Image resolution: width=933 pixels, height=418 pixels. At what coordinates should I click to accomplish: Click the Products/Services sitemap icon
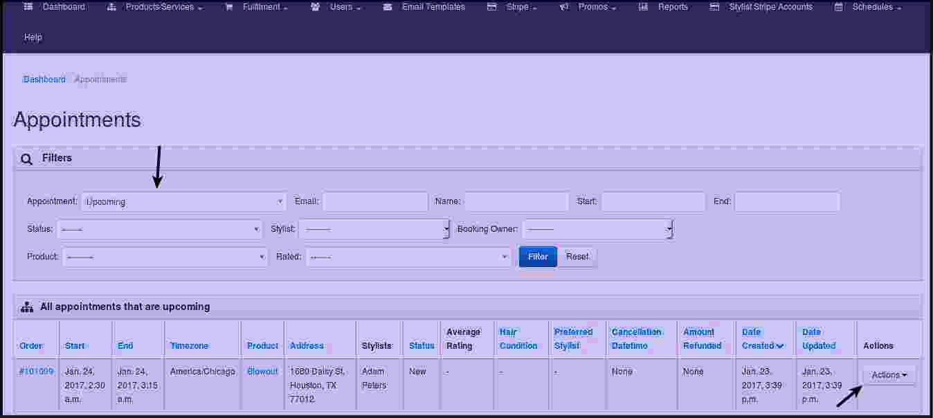112,7
